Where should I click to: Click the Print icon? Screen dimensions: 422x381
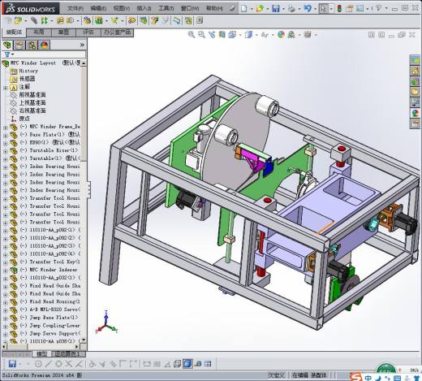coord(291,8)
